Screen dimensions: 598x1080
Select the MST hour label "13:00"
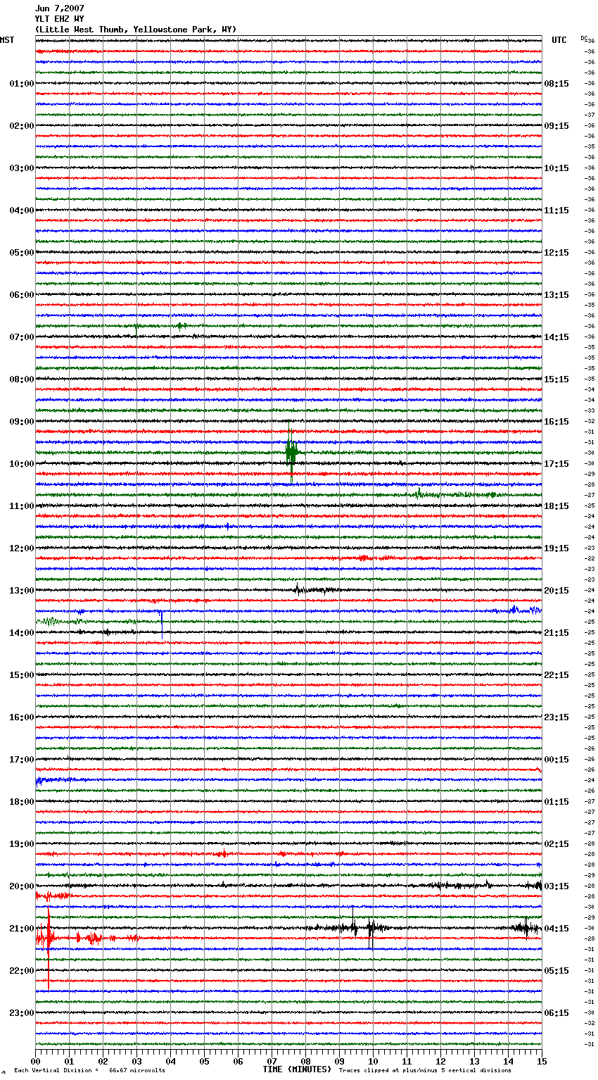[x=22, y=591]
